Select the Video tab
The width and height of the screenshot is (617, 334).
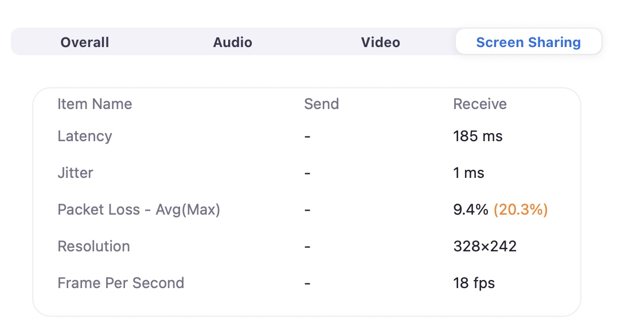381,42
